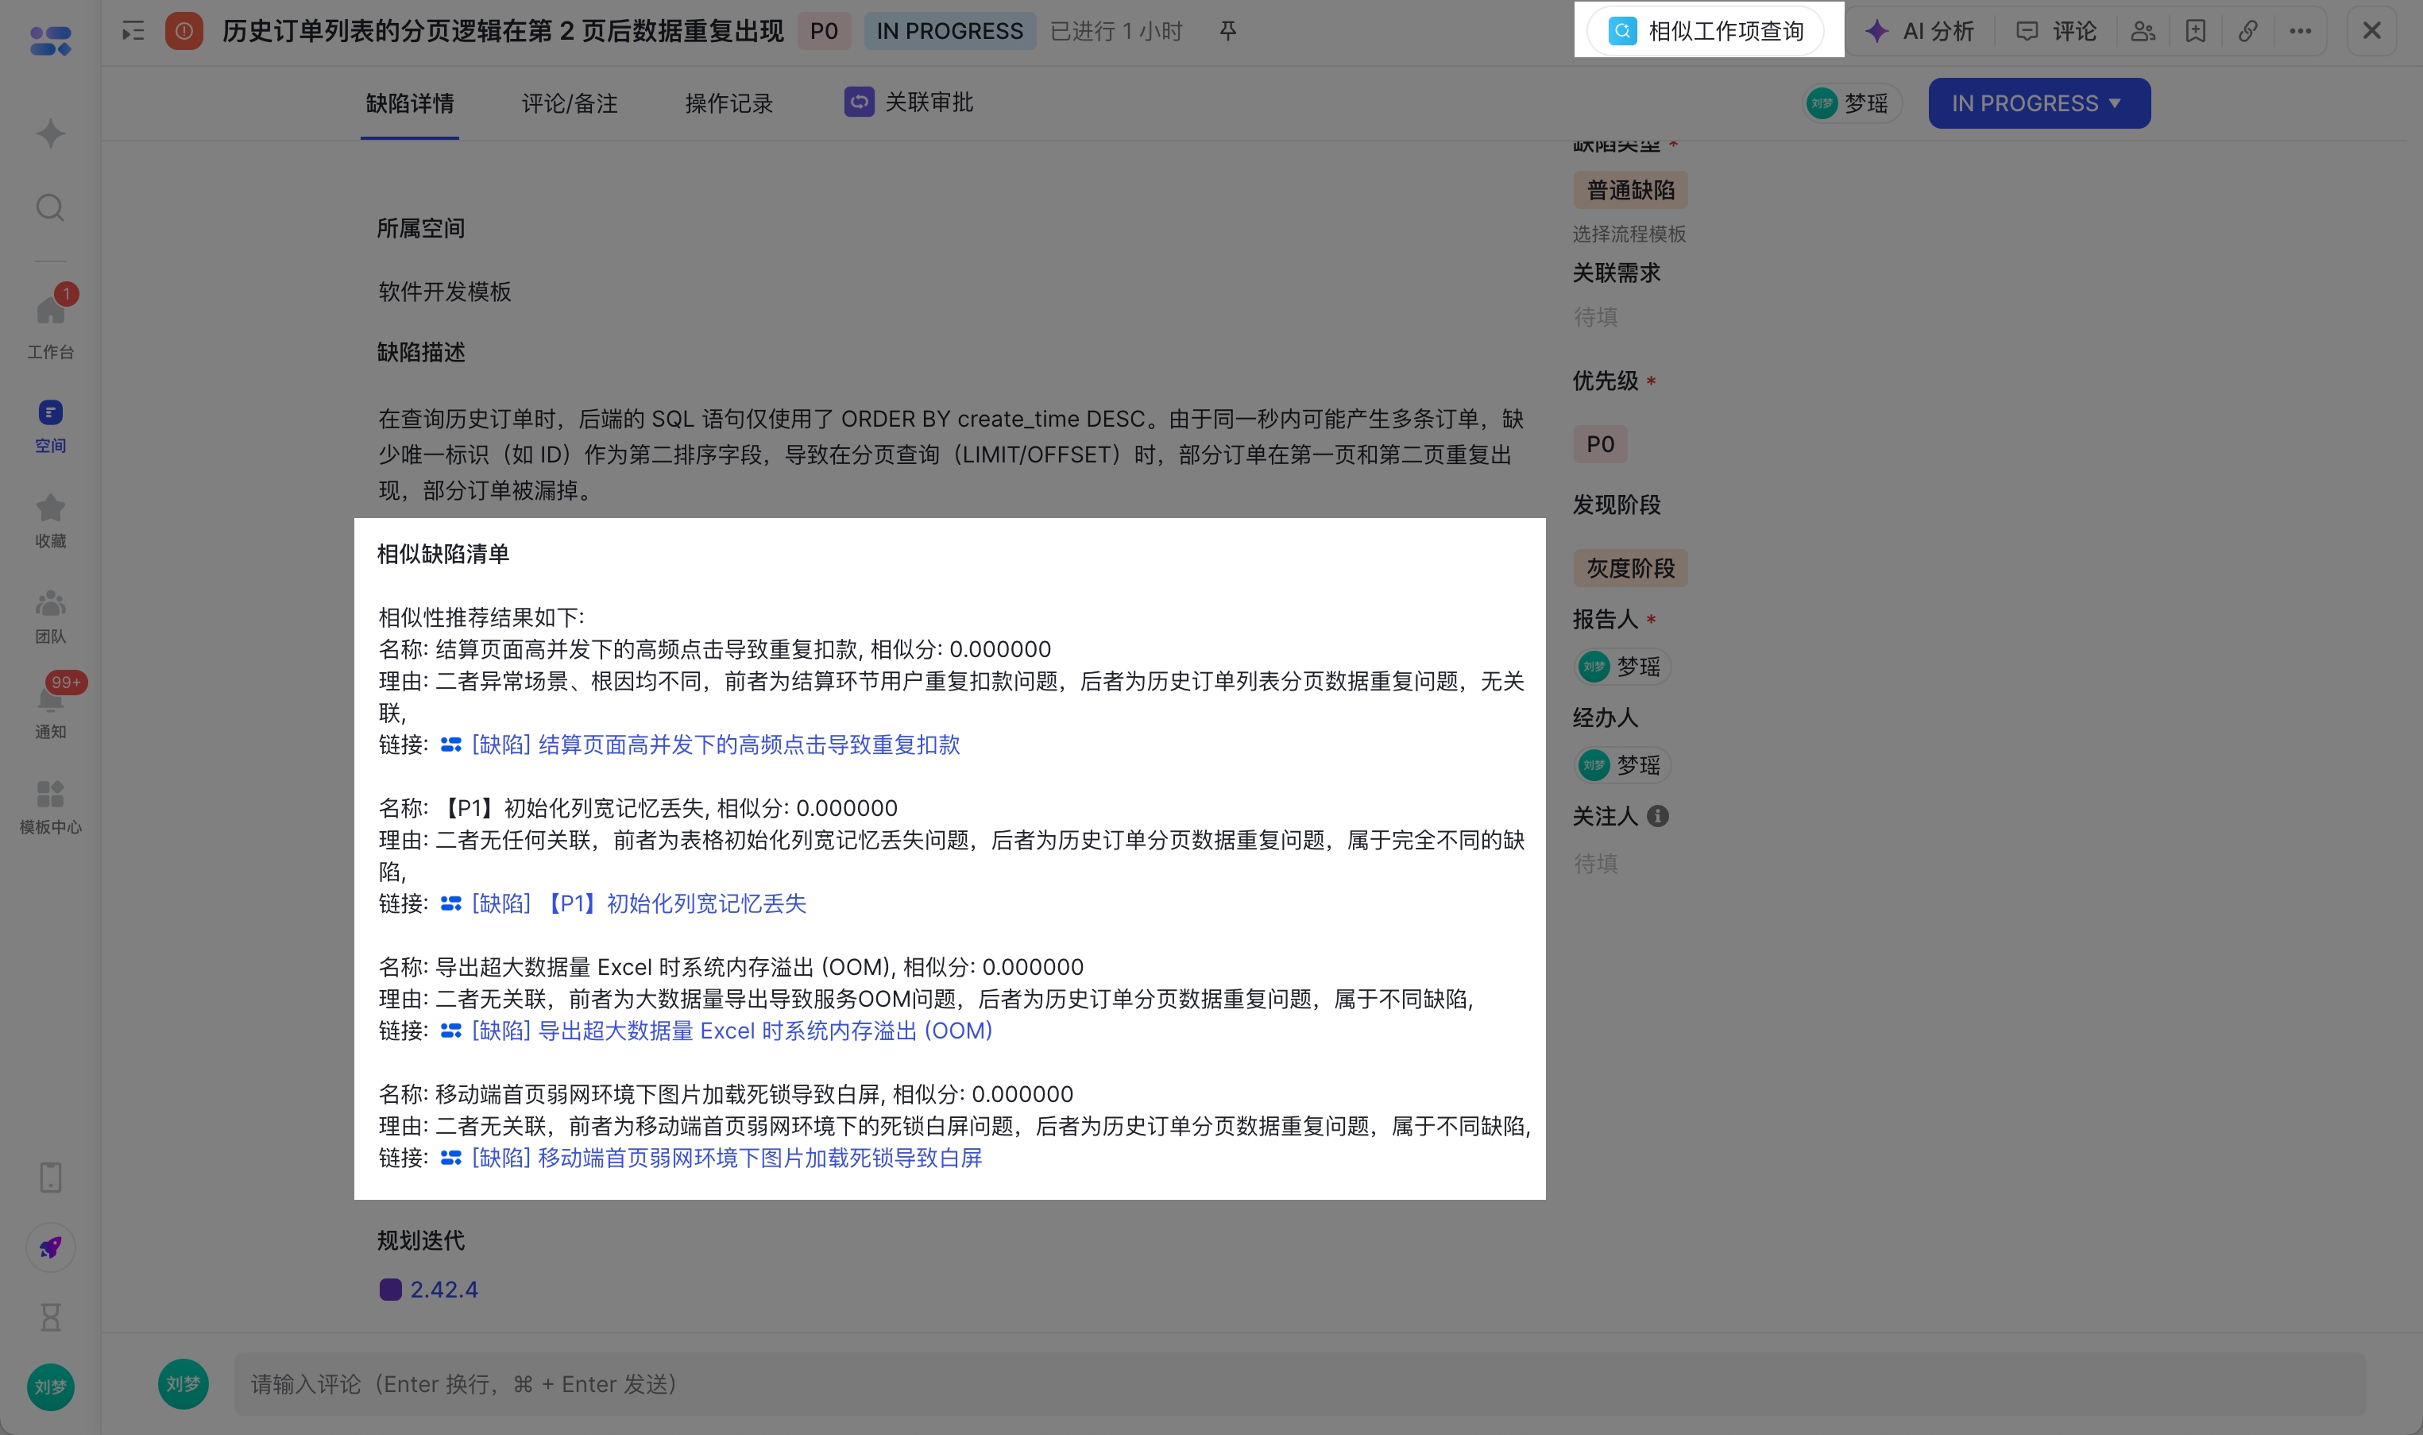Select the 普通缺陷 defect type tag
Screen dimensions: 2423x1435
point(1630,190)
